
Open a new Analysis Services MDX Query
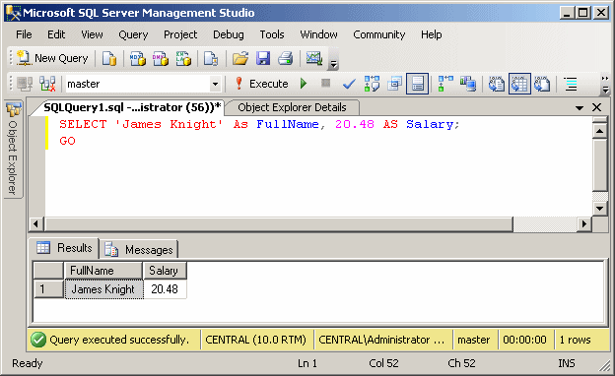coord(138,58)
